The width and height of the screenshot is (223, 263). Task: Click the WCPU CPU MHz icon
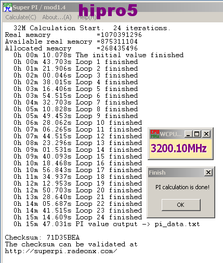tap(155, 134)
